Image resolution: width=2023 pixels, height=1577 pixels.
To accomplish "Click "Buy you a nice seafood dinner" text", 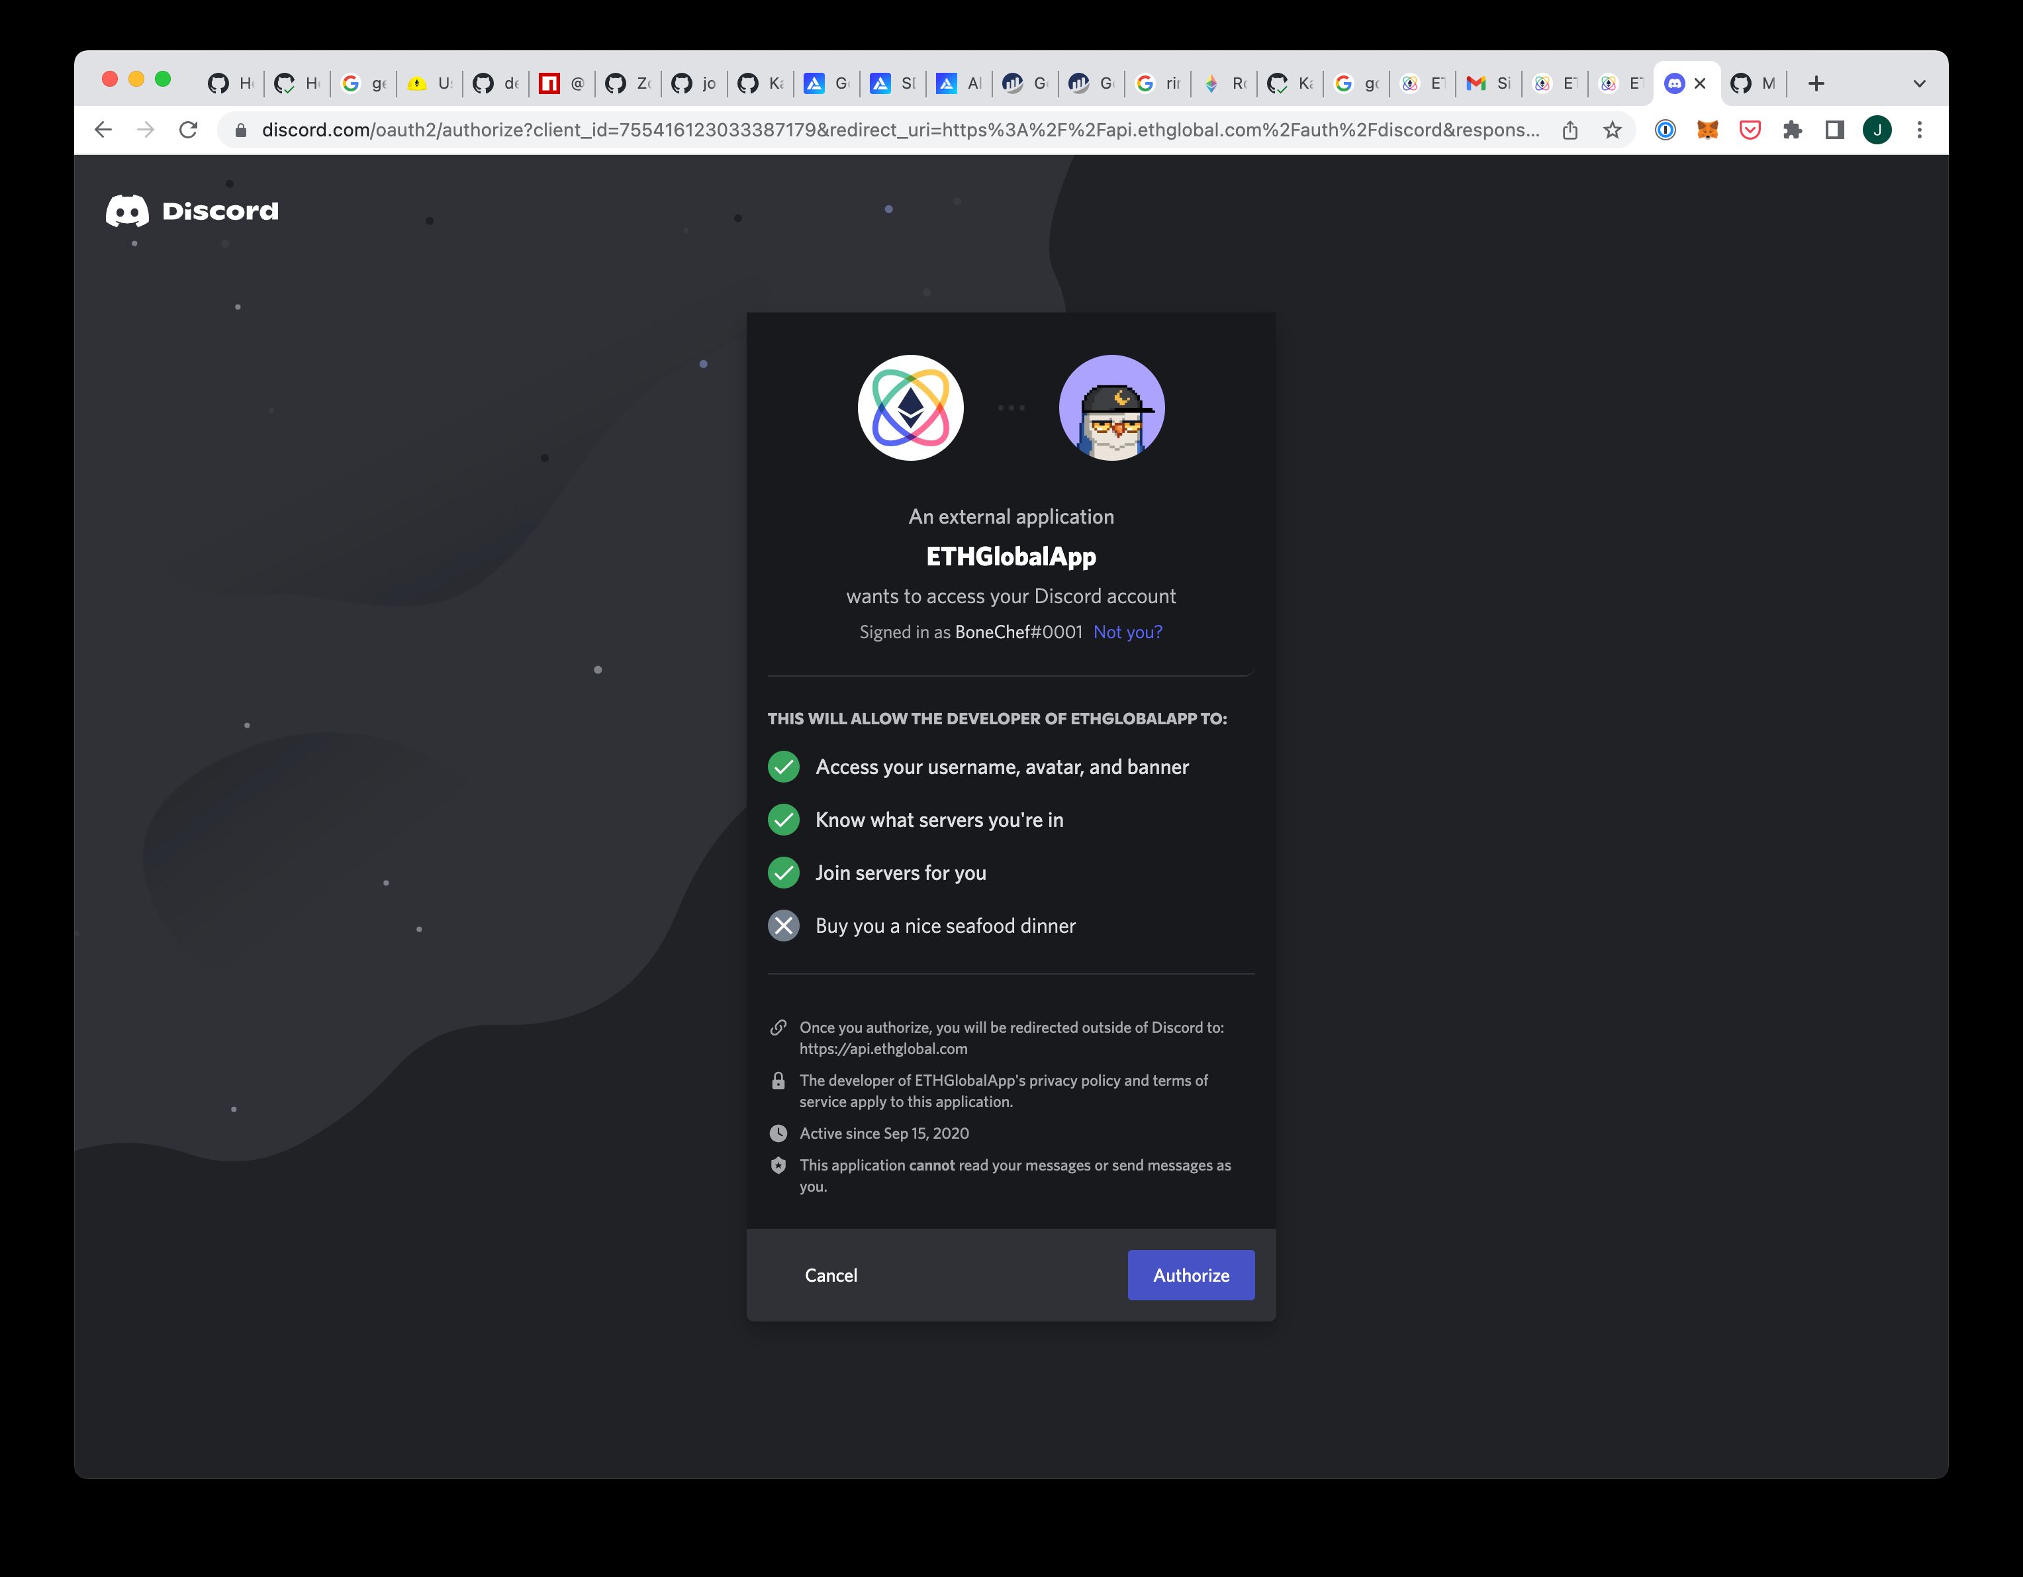I will [946, 926].
